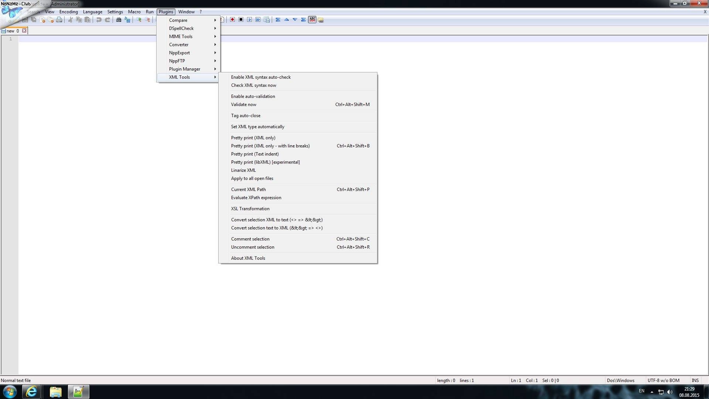Choose Check XML syntax now
Image resolution: width=709 pixels, height=399 pixels.
298,85
